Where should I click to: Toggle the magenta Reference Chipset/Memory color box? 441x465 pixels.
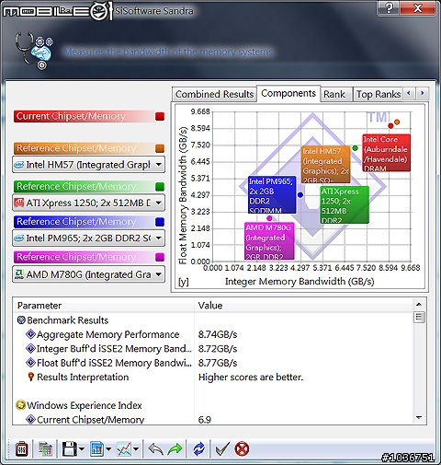160,257
